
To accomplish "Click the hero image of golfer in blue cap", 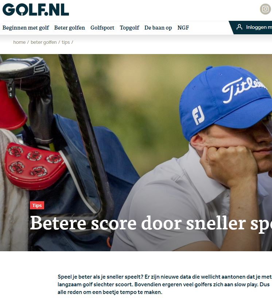I will point(136,152).
